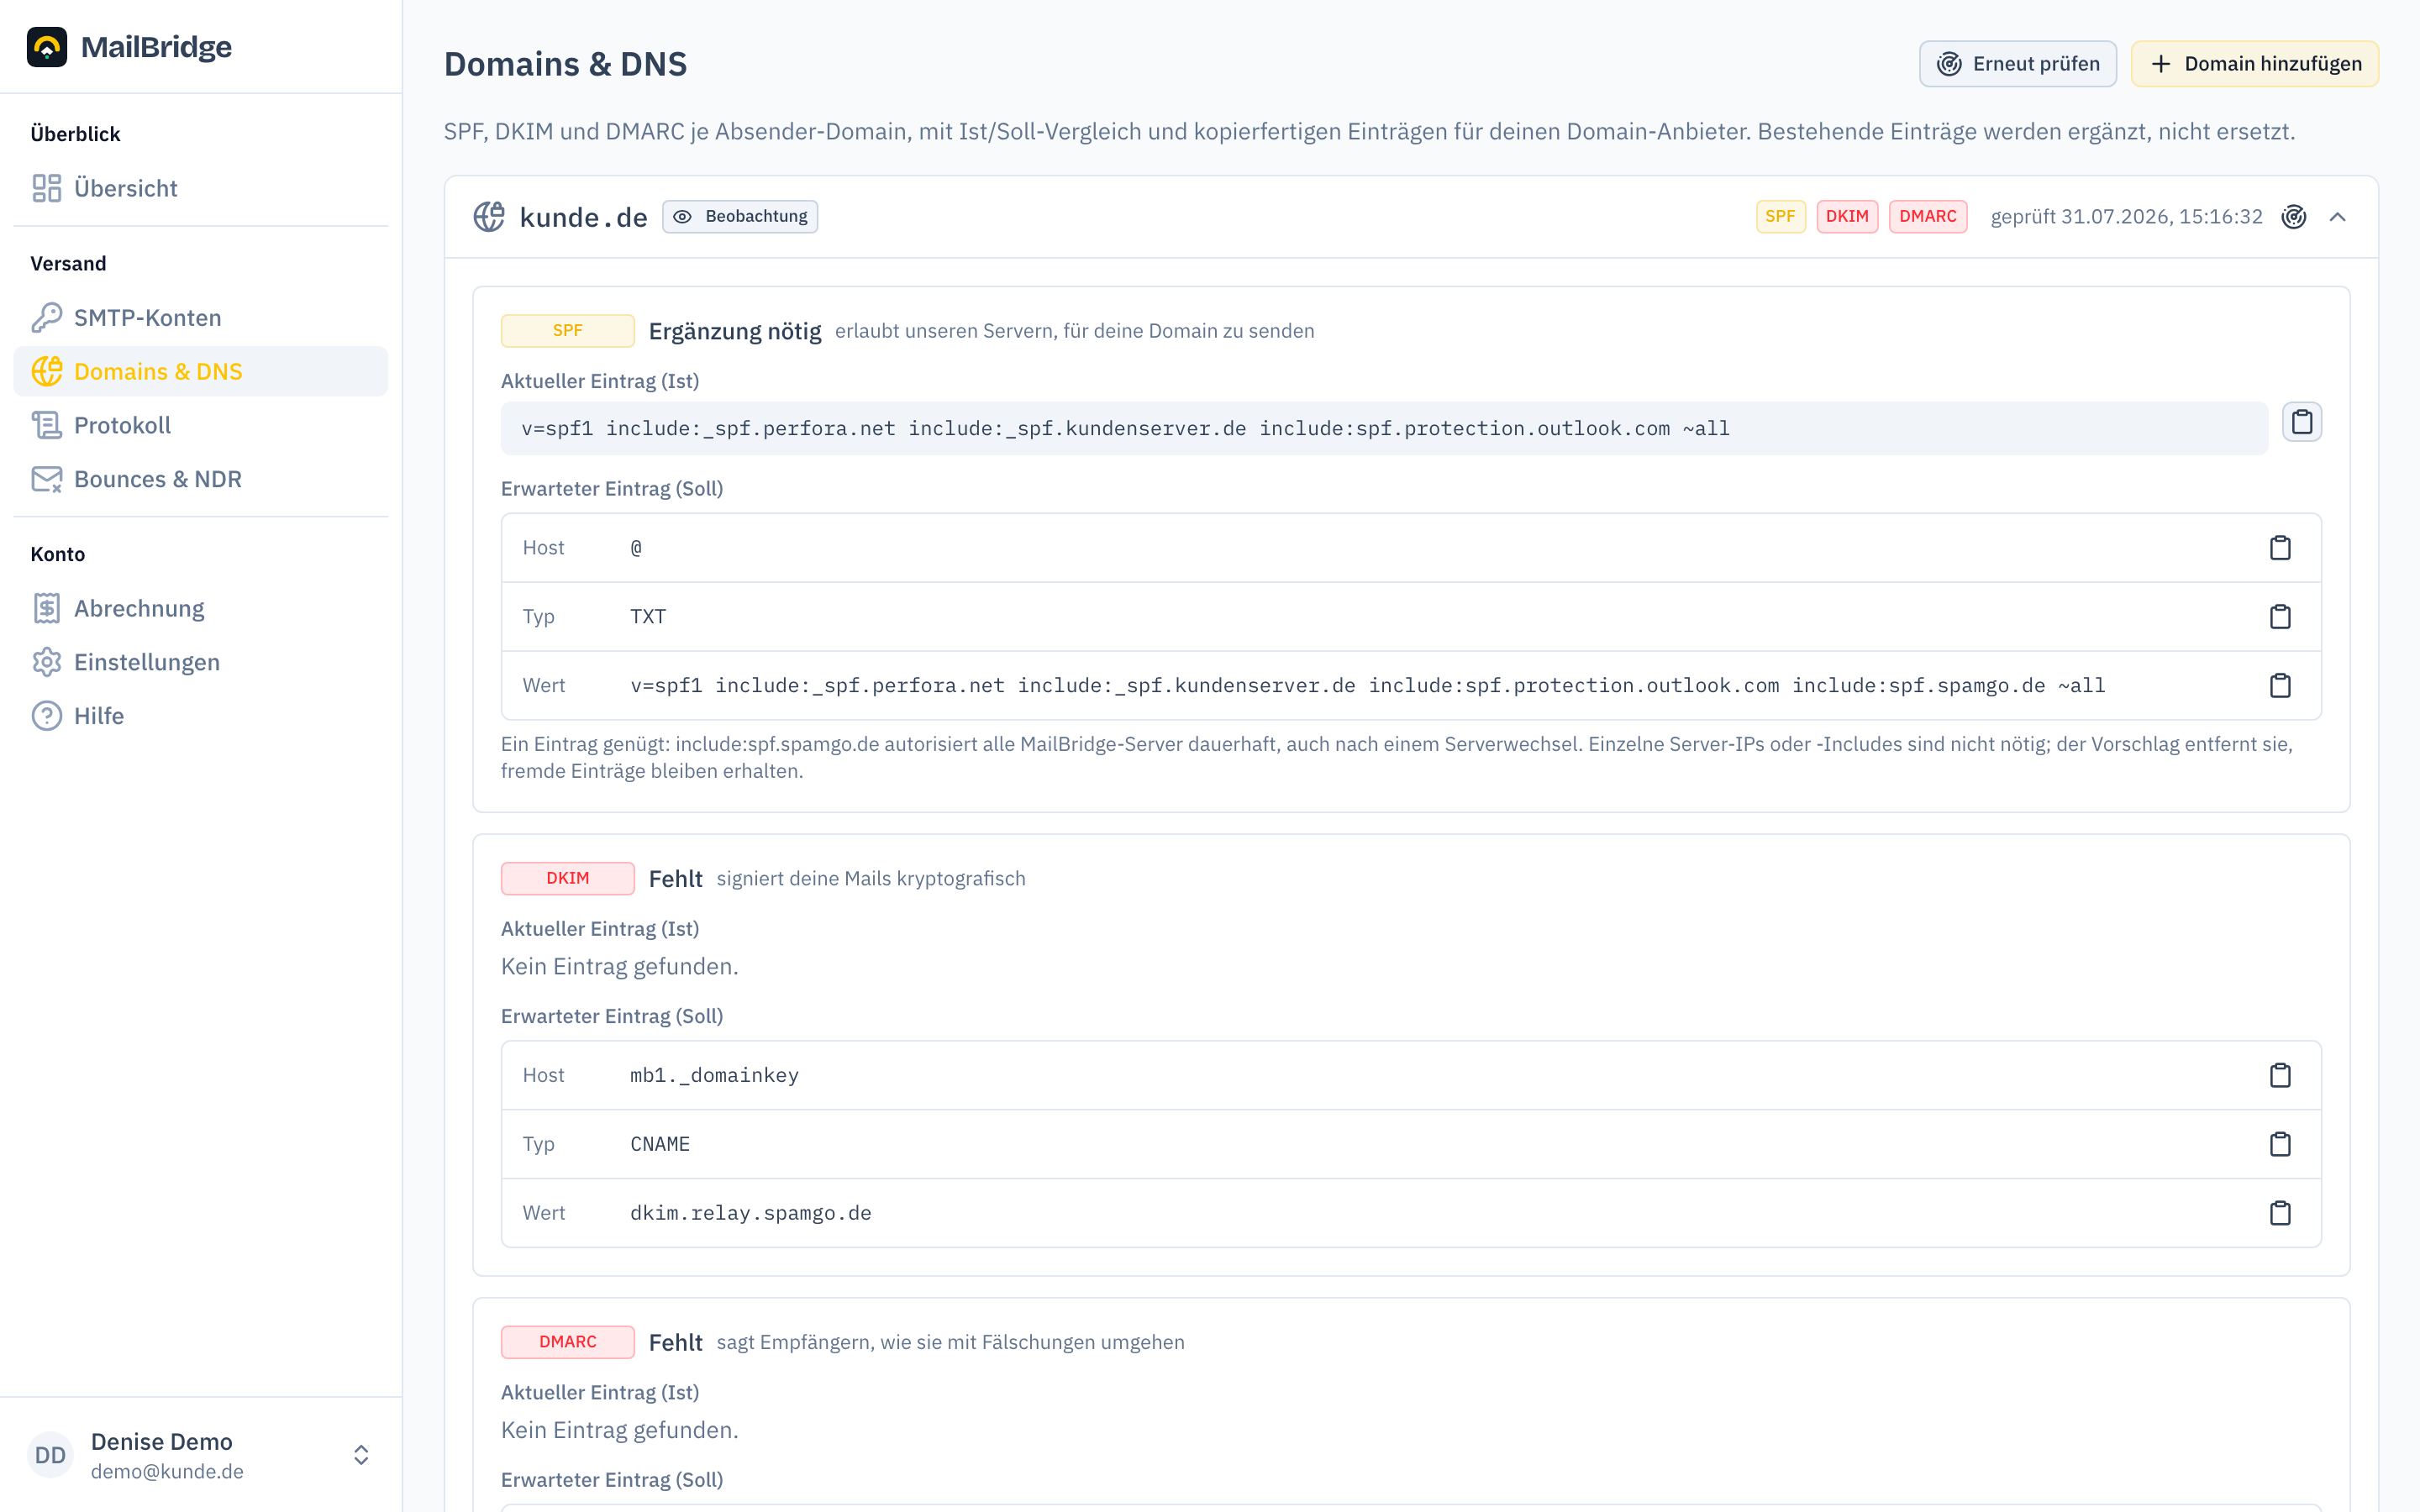This screenshot has height=1512, width=2420.
Task: Click the CNAME type value
Action: point(660,1144)
